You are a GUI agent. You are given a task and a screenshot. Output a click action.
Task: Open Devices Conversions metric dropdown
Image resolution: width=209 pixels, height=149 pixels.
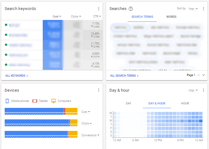[x=90, y=135]
